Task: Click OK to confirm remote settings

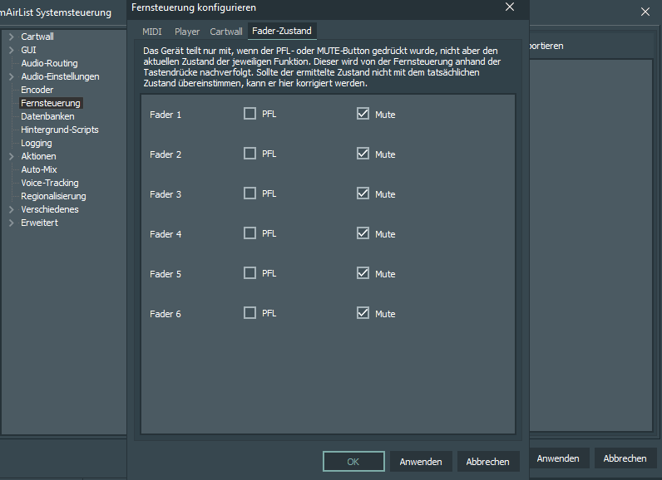Action: tap(353, 461)
